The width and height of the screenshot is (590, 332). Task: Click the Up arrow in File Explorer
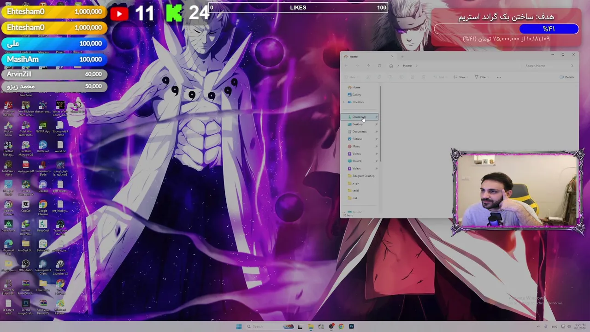tap(368, 65)
